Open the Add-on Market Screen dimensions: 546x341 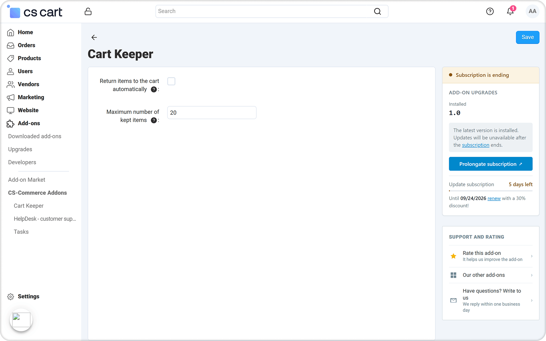tap(26, 180)
